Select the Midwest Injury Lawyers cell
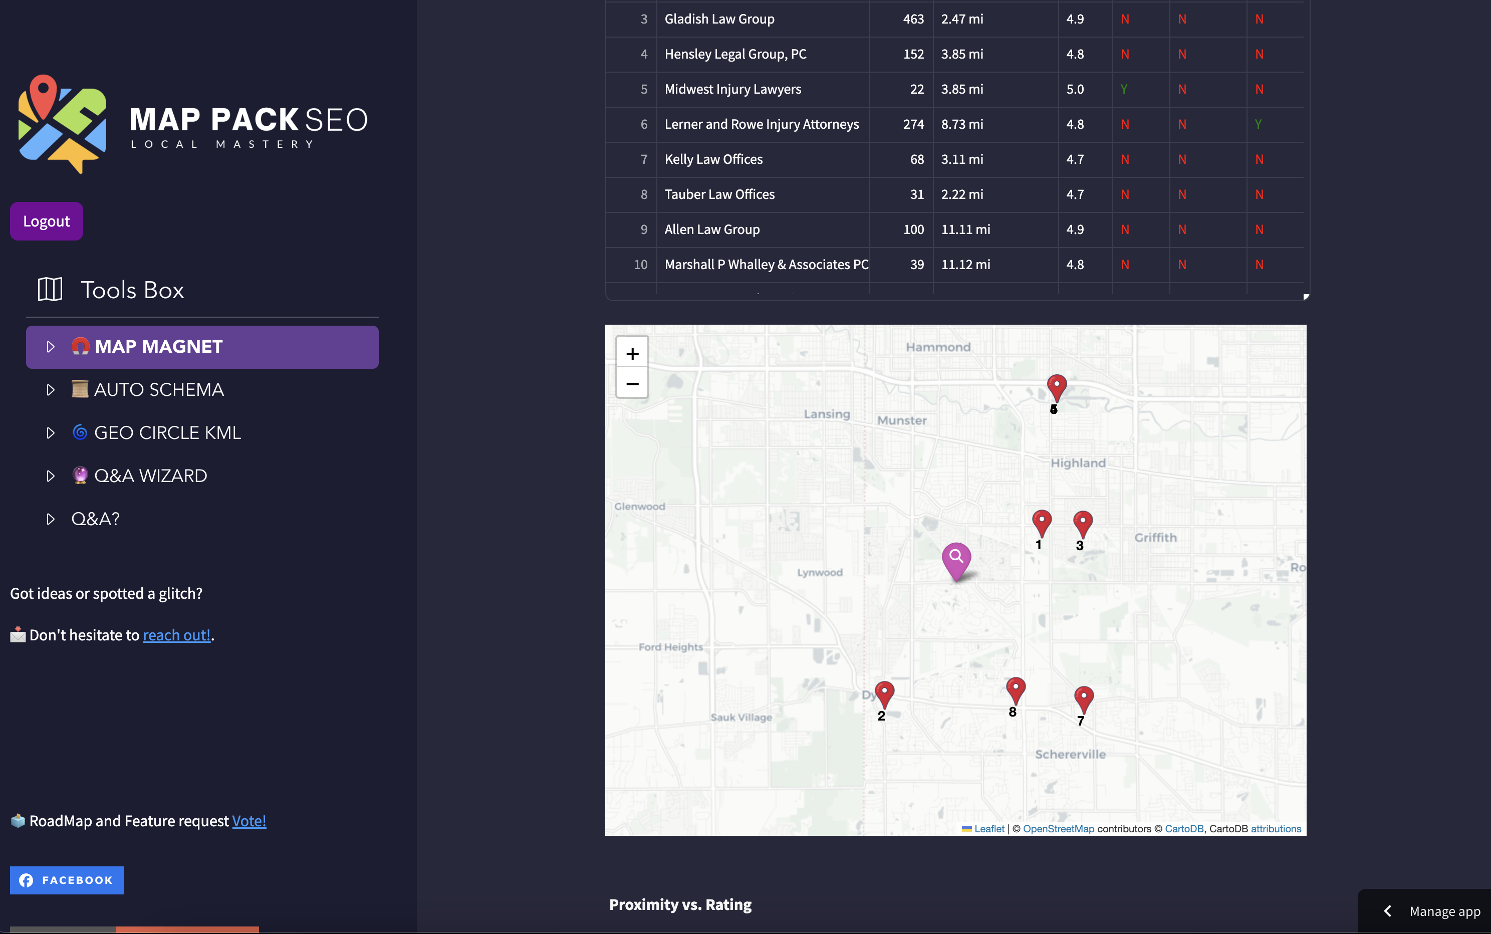1491x934 pixels. (763, 89)
